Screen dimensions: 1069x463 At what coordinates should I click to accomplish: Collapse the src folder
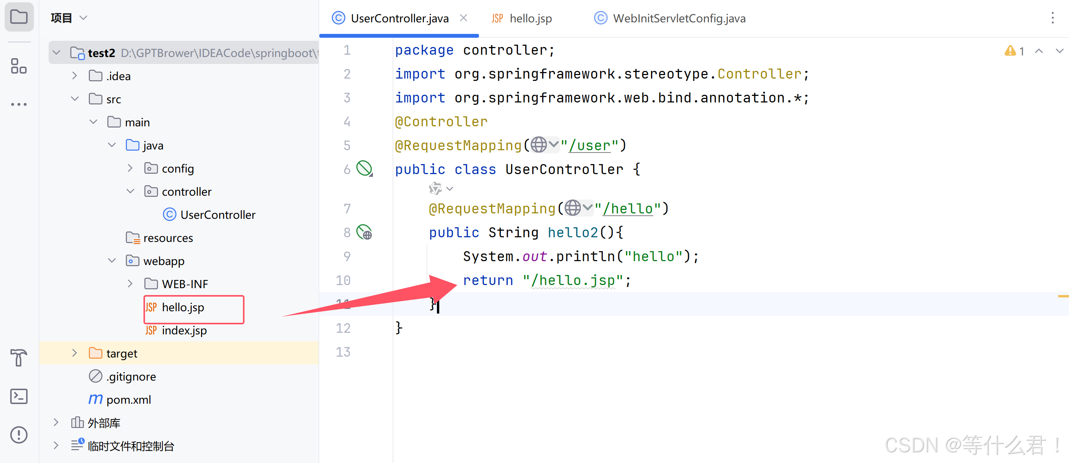(75, 99)
